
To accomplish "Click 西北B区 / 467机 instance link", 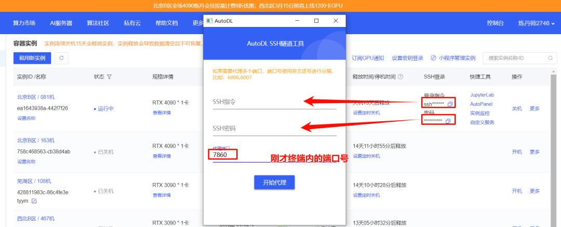I will coord(36,218).
